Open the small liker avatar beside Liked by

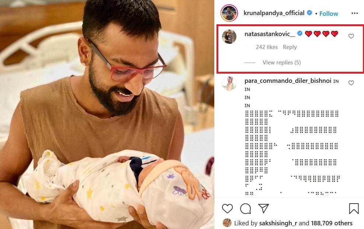click(x=227, y=223)
